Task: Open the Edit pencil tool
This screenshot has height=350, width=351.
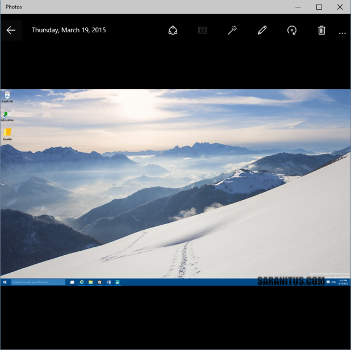Action: [262, 30]
